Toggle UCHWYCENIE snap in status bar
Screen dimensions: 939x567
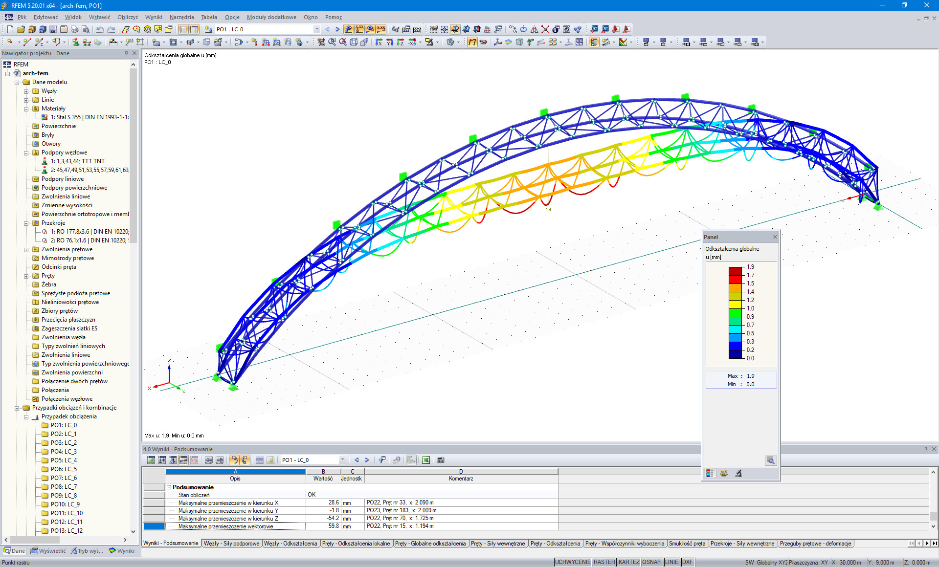pos(572,562)
